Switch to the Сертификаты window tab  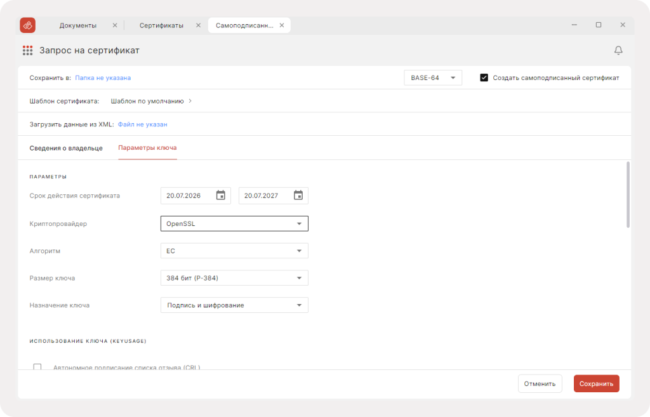click(161, 25)
